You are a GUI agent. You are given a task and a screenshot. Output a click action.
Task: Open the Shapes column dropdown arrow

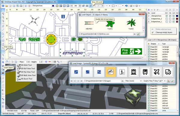159,44
